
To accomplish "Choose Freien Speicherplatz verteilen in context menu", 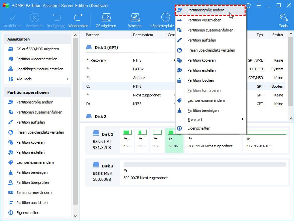I will tap(211, 50).
